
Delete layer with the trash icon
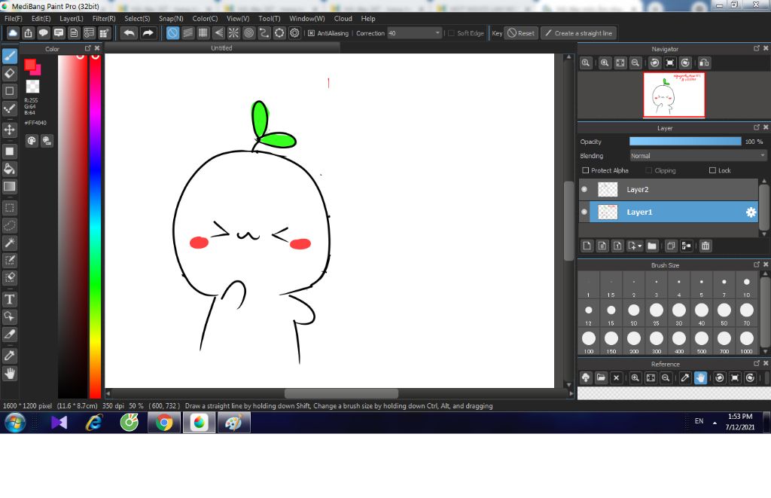pyautogui.click(x=705, y=246)
